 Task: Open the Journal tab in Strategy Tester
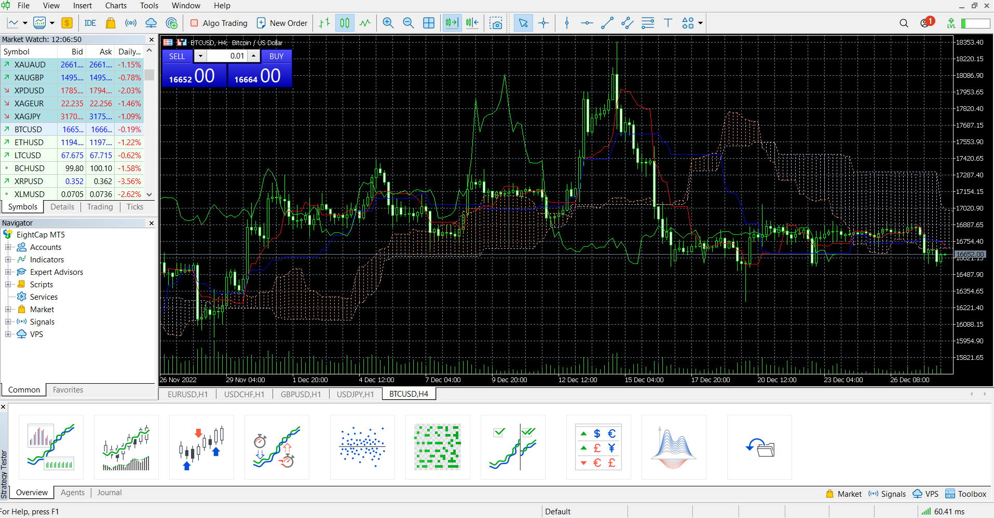point(110,493)
